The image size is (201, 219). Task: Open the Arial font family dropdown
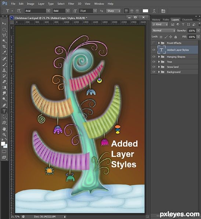point(37,11)
